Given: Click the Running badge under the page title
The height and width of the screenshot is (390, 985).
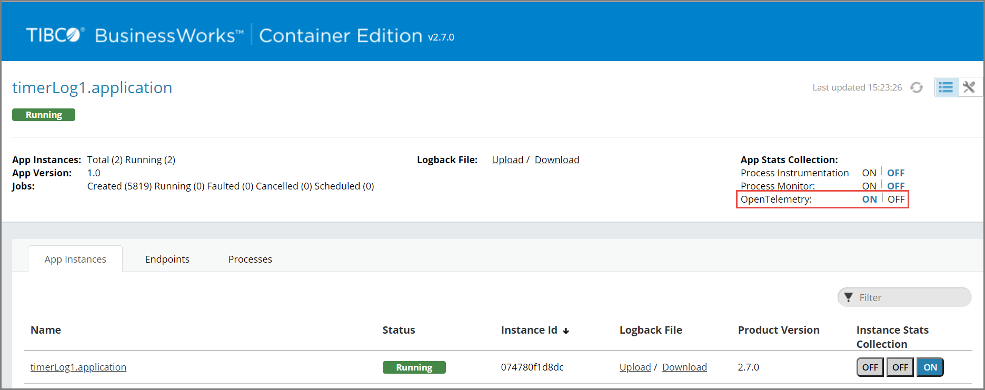Looking at the screenshot, I should pyautogui.click(x=44, y=115).
